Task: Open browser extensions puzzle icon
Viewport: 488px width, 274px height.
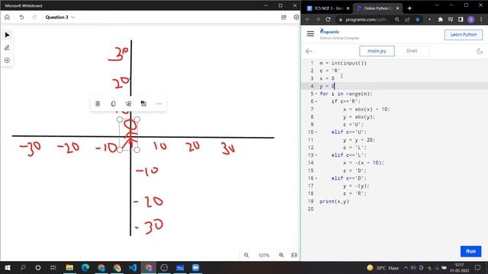Action: [x=440, y=20]
